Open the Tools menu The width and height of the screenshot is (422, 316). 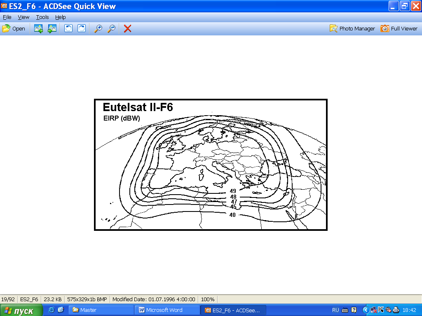click(42, 17)
